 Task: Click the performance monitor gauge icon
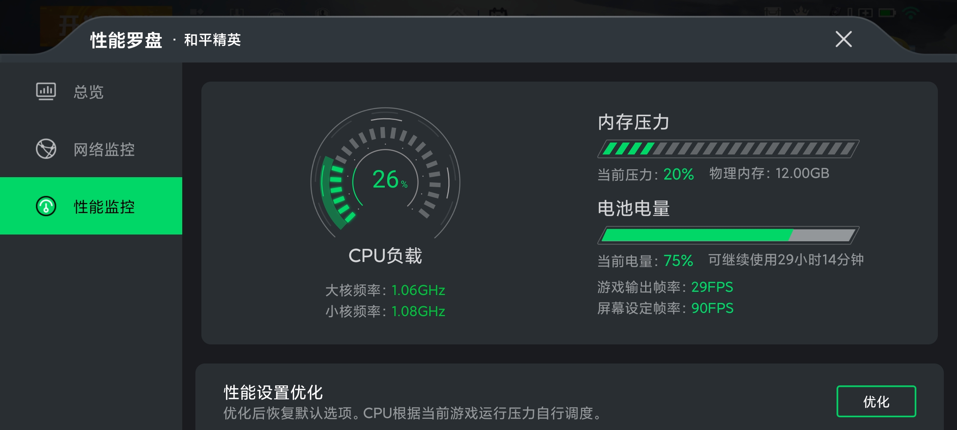46,206
